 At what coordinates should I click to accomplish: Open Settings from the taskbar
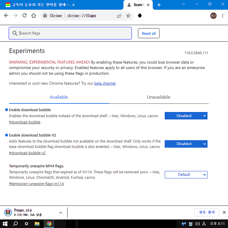tap(27, 224)
